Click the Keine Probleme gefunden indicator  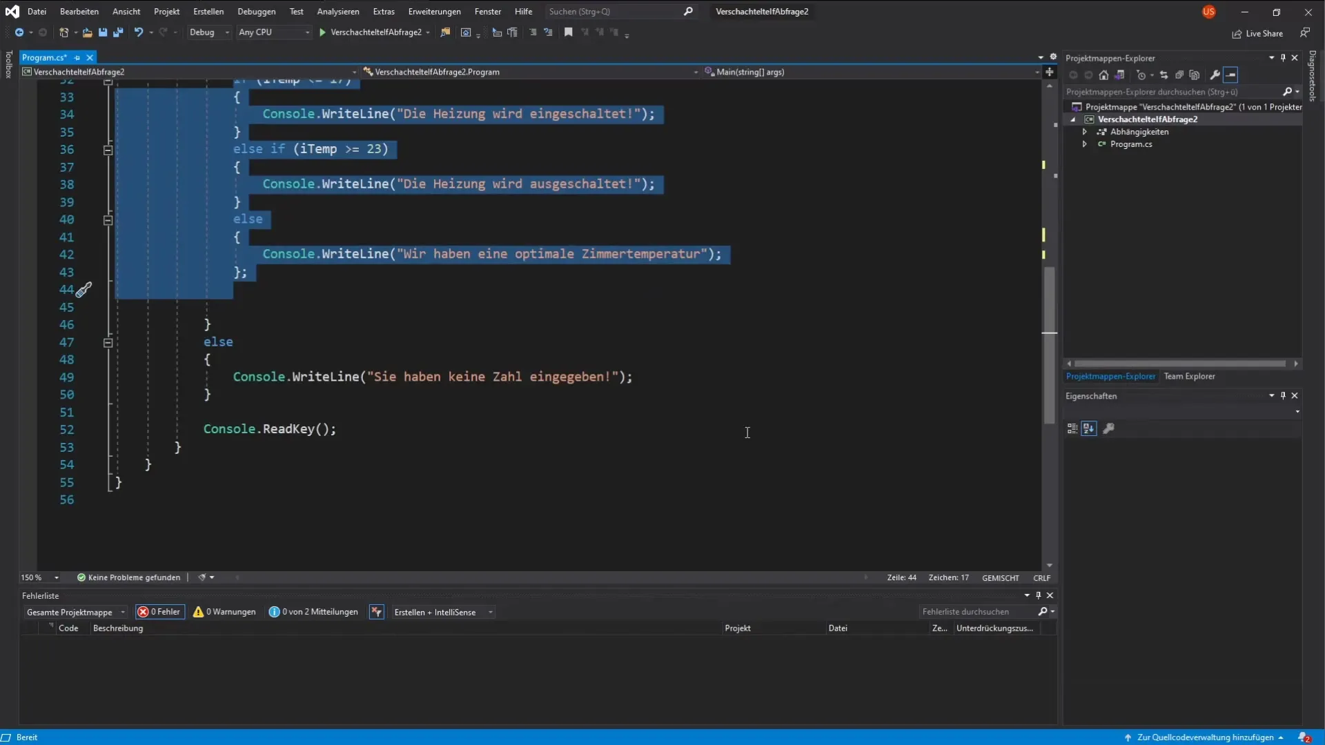[129, 578]
